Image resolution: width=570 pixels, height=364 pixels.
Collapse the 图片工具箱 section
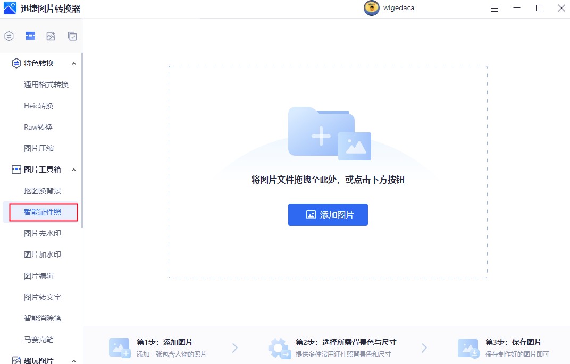pos(73,170)
